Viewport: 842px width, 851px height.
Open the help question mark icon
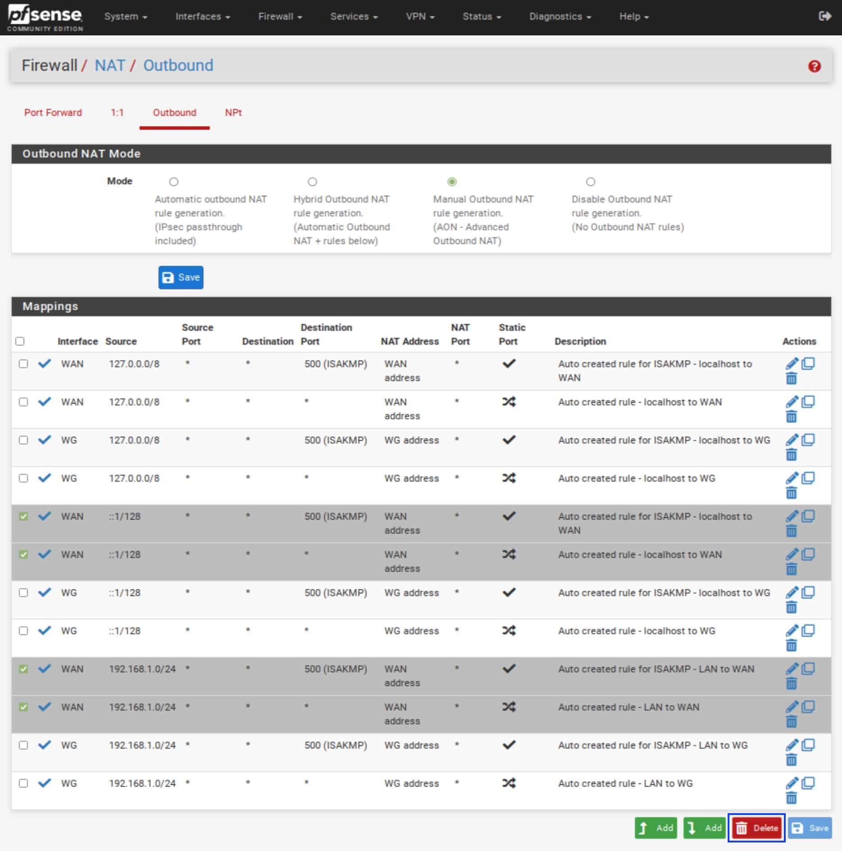click(814, 66)
